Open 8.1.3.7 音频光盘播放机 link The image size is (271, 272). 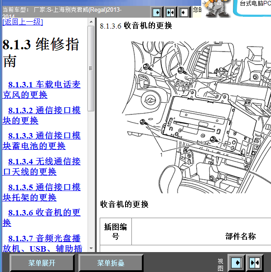[x=42, y=243]
